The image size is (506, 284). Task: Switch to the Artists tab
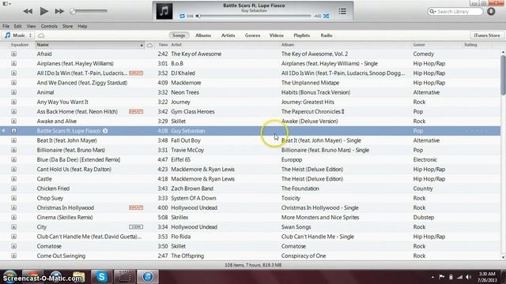[x=228, y=35]
